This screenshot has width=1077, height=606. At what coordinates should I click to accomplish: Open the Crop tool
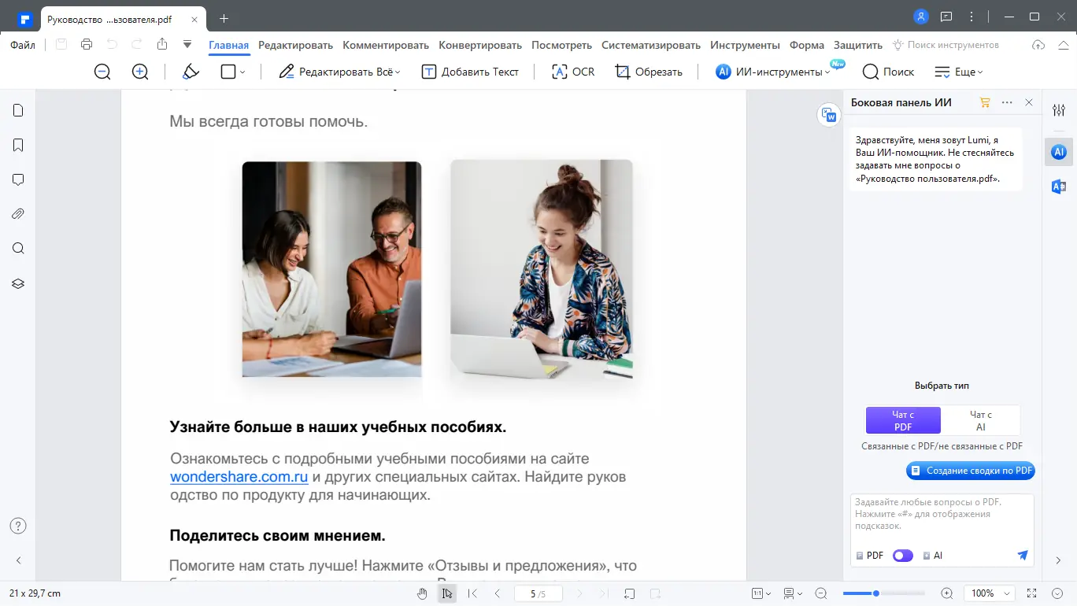pos(649,72)
